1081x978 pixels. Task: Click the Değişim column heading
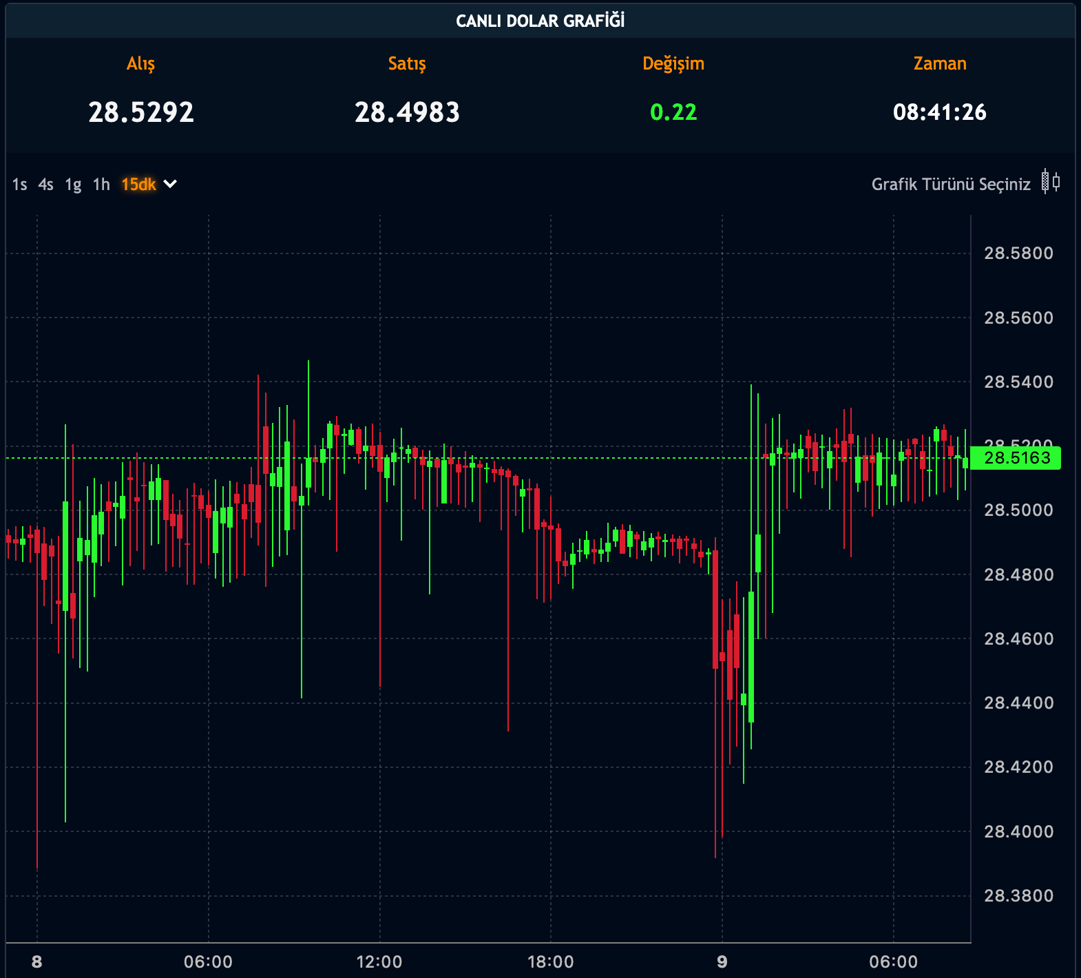673,63
